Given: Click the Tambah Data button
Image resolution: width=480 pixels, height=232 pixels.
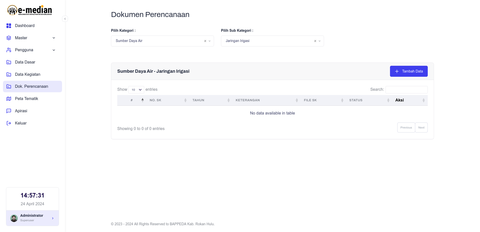Looking at the screenshot, I should [x=409, y=71].
